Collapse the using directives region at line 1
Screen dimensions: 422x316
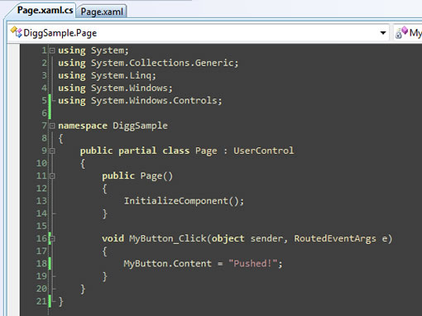point(52,50)
